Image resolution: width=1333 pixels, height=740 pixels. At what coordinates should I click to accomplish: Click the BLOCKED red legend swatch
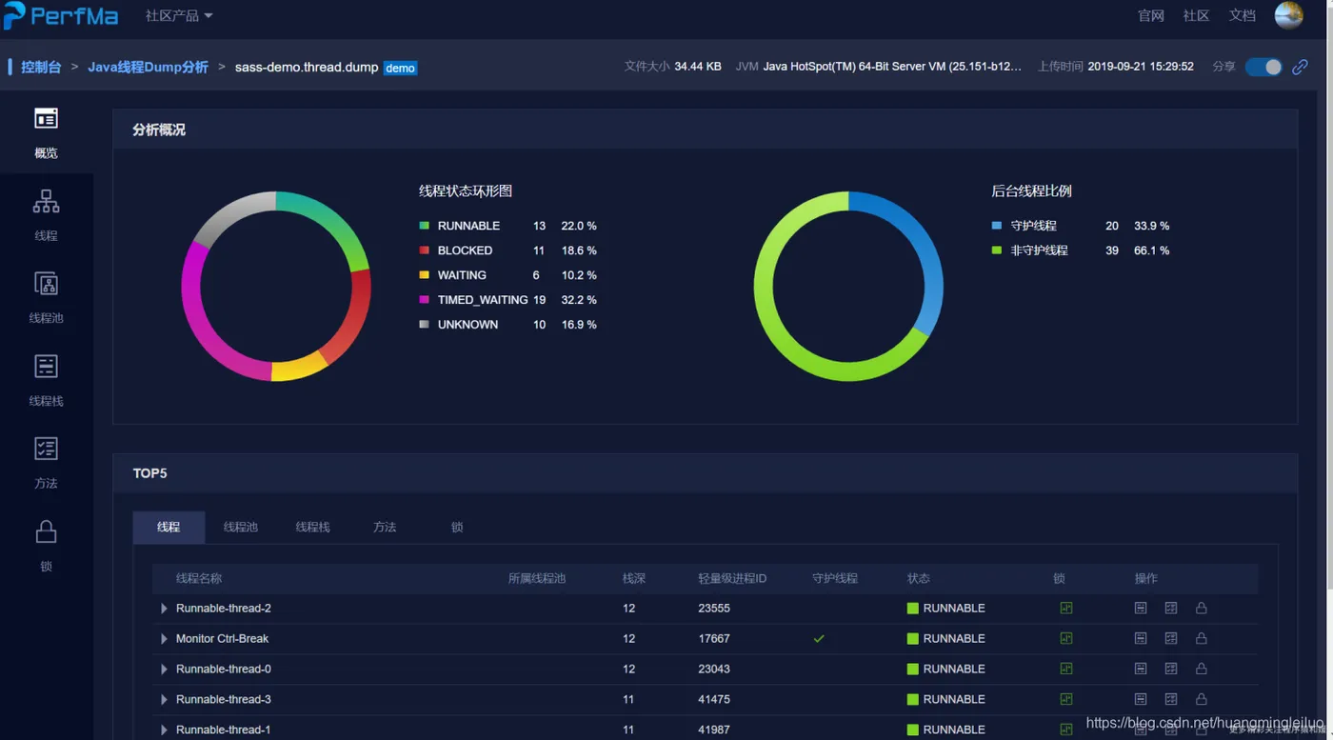(x=424, y=250)
